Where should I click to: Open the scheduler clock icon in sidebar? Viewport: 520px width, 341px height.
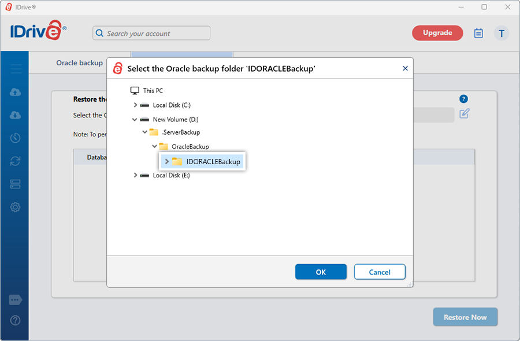pos(15,138)
